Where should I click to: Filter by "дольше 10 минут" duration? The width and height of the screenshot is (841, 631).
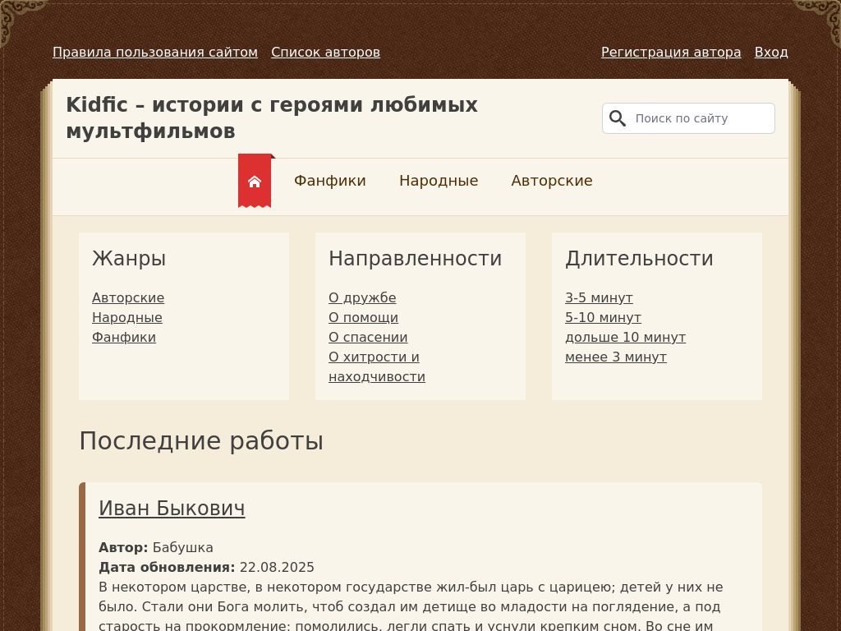625,338
